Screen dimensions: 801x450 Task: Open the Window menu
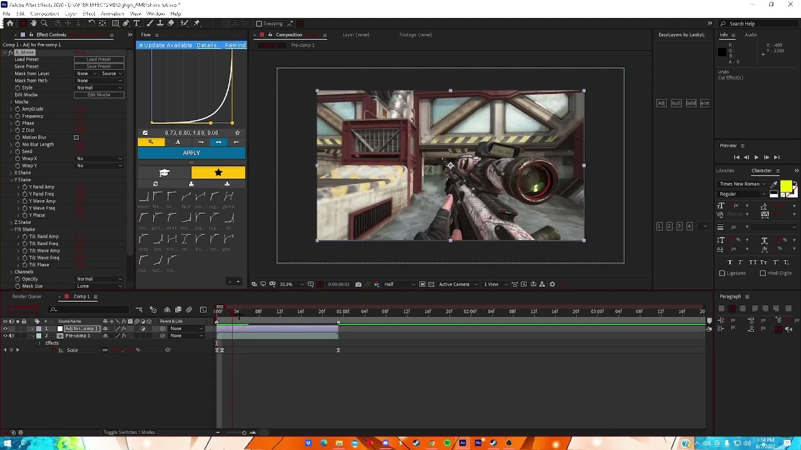click(x=155, y=14)
